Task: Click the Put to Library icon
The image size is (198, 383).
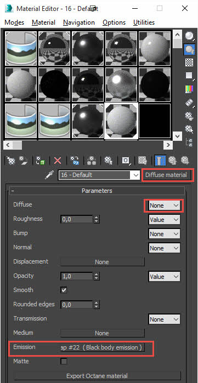Action: 108,161
